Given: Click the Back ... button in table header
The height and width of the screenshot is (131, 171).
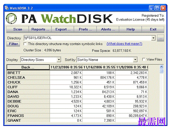Looking at the screenshot, I should click(x=28, y=67).
